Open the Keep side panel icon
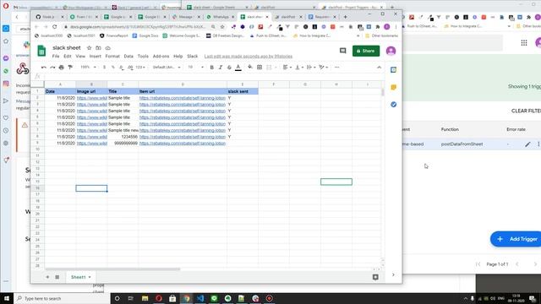 (x=393, y=87)
